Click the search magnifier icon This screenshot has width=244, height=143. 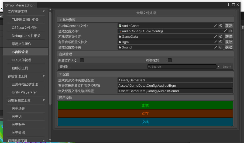(x=149, y=67)
